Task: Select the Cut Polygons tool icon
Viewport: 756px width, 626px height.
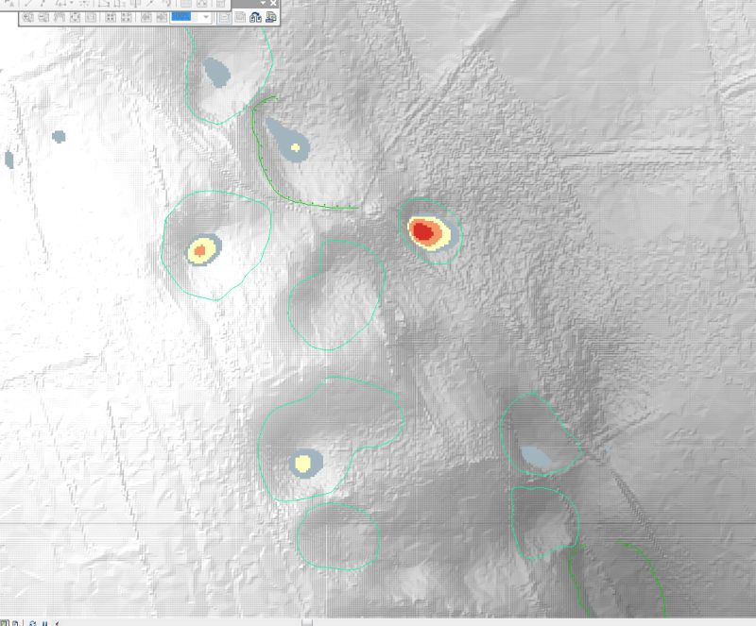Action: pyautogui.click(x=119, y=6)
